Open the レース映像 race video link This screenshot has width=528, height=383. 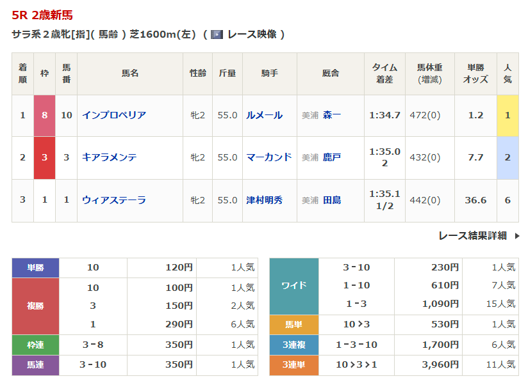click(x=252, y=35)
